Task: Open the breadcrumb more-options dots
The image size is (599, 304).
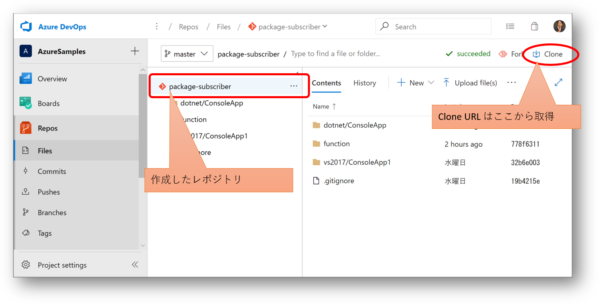Action: pyautogui.click(x=157, y=27)
